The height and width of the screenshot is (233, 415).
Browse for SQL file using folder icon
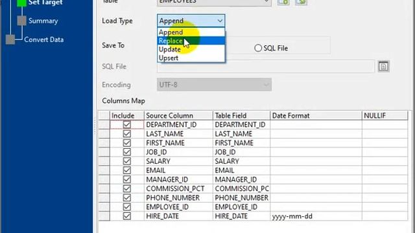pyautogui.click(x=383, y=66)
